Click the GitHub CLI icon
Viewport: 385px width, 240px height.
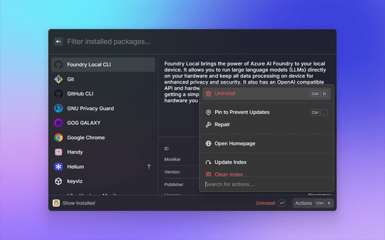click(58, 94)
